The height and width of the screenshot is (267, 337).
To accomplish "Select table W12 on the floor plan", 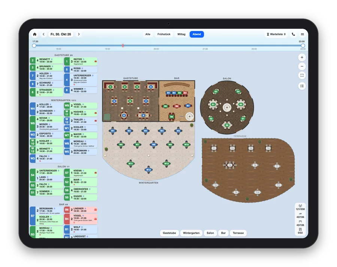I will 149,170.
